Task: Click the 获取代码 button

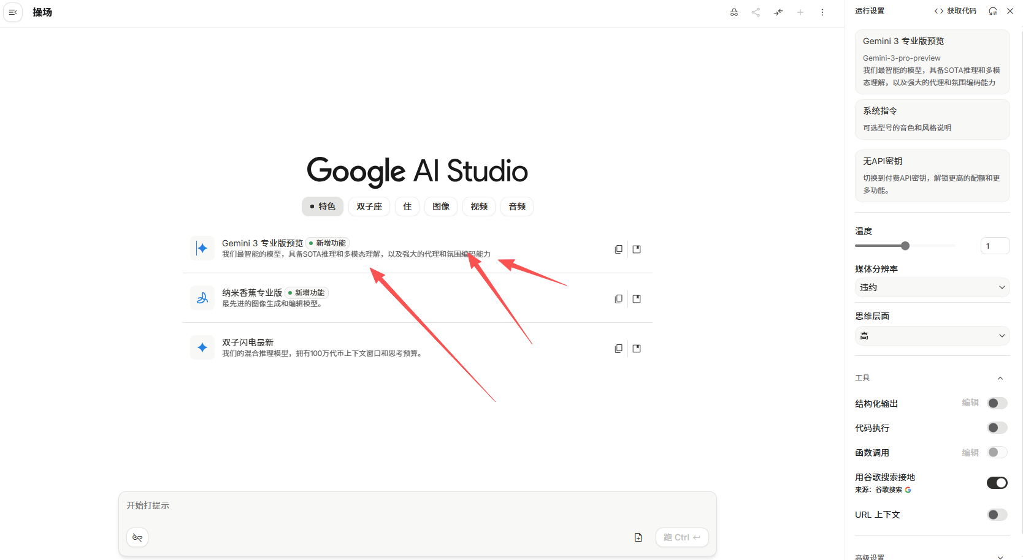Action: [956, 11]
